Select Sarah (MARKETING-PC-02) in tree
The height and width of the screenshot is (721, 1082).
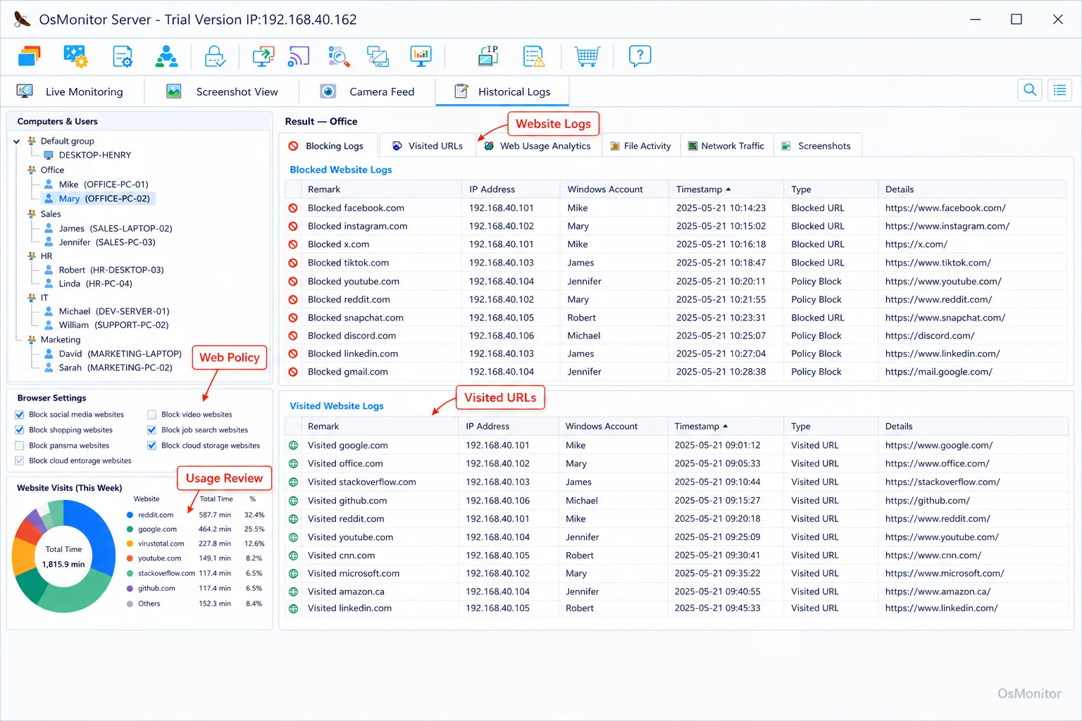[x=116, y=368]
